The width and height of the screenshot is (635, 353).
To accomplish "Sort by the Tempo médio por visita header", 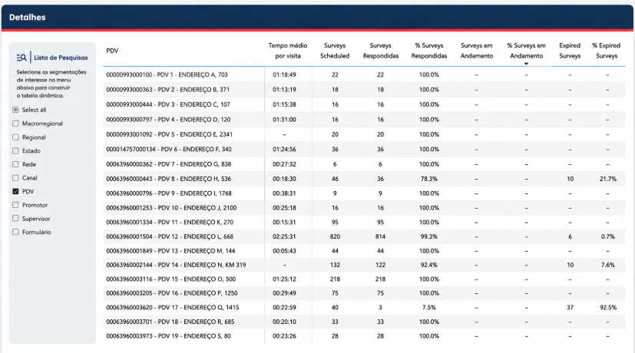I will (287, 51).
